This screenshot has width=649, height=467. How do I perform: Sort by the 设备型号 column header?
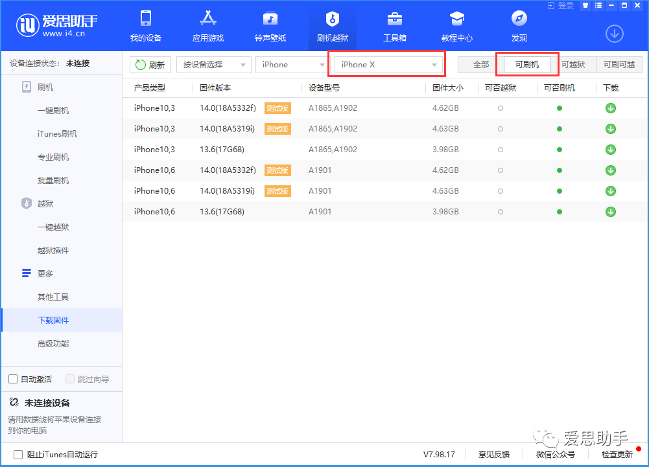pos(324,87)
